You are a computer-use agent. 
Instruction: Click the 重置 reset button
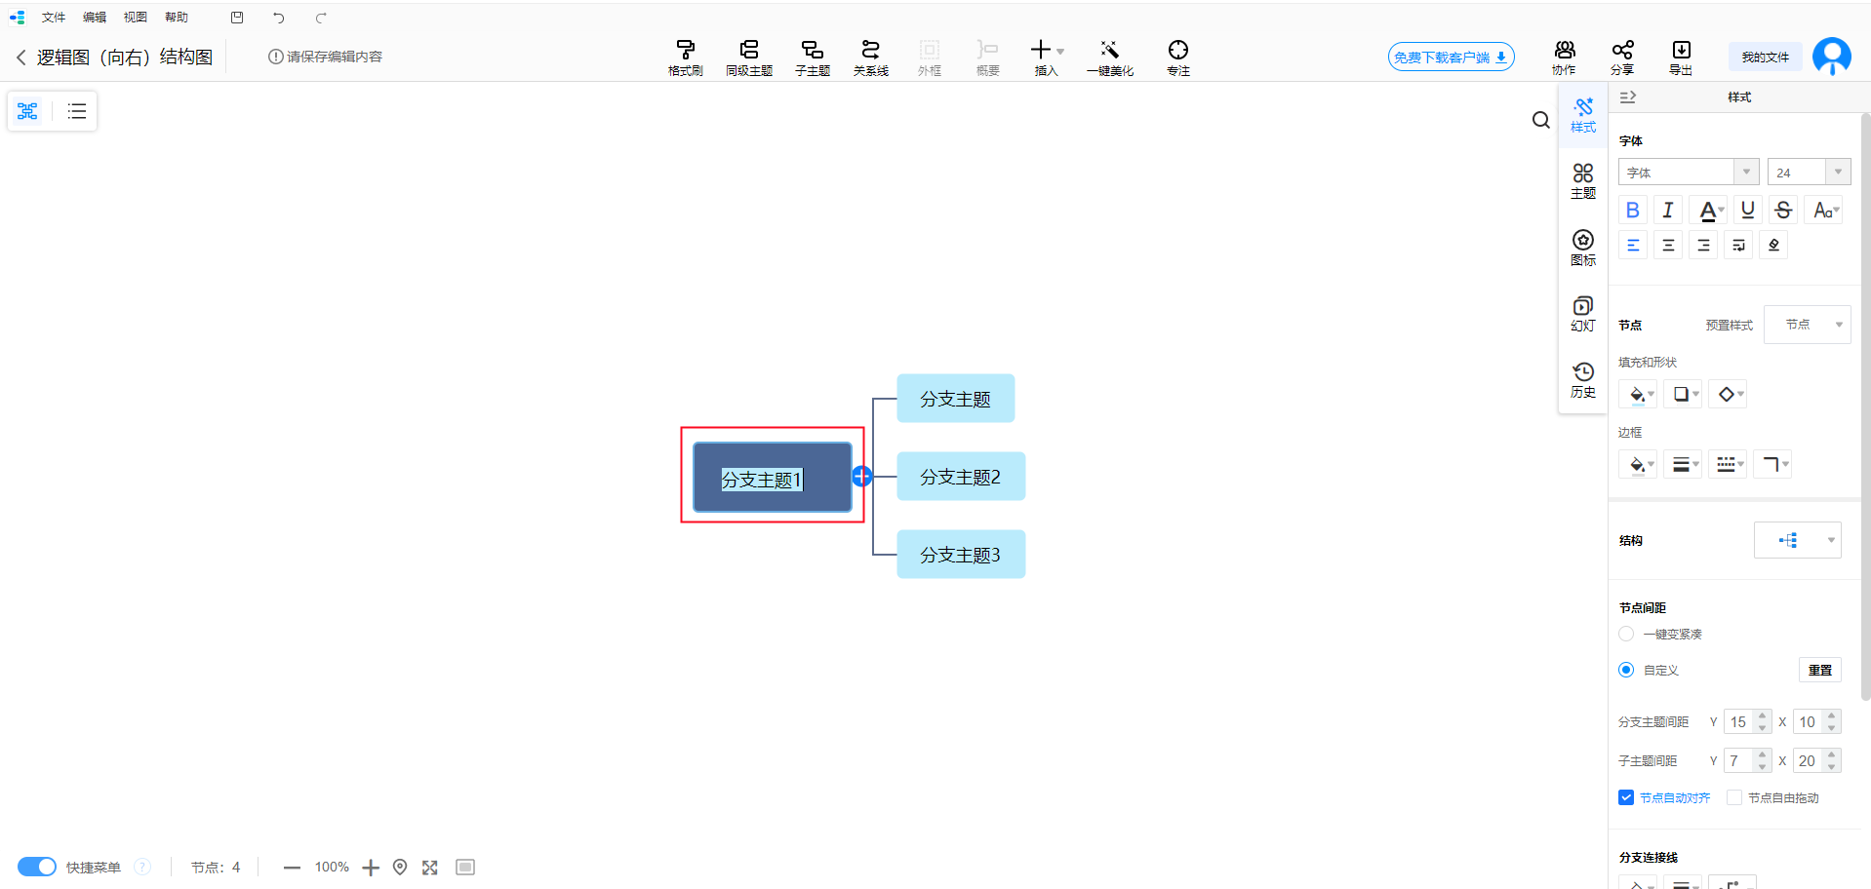click(1819, 670)
